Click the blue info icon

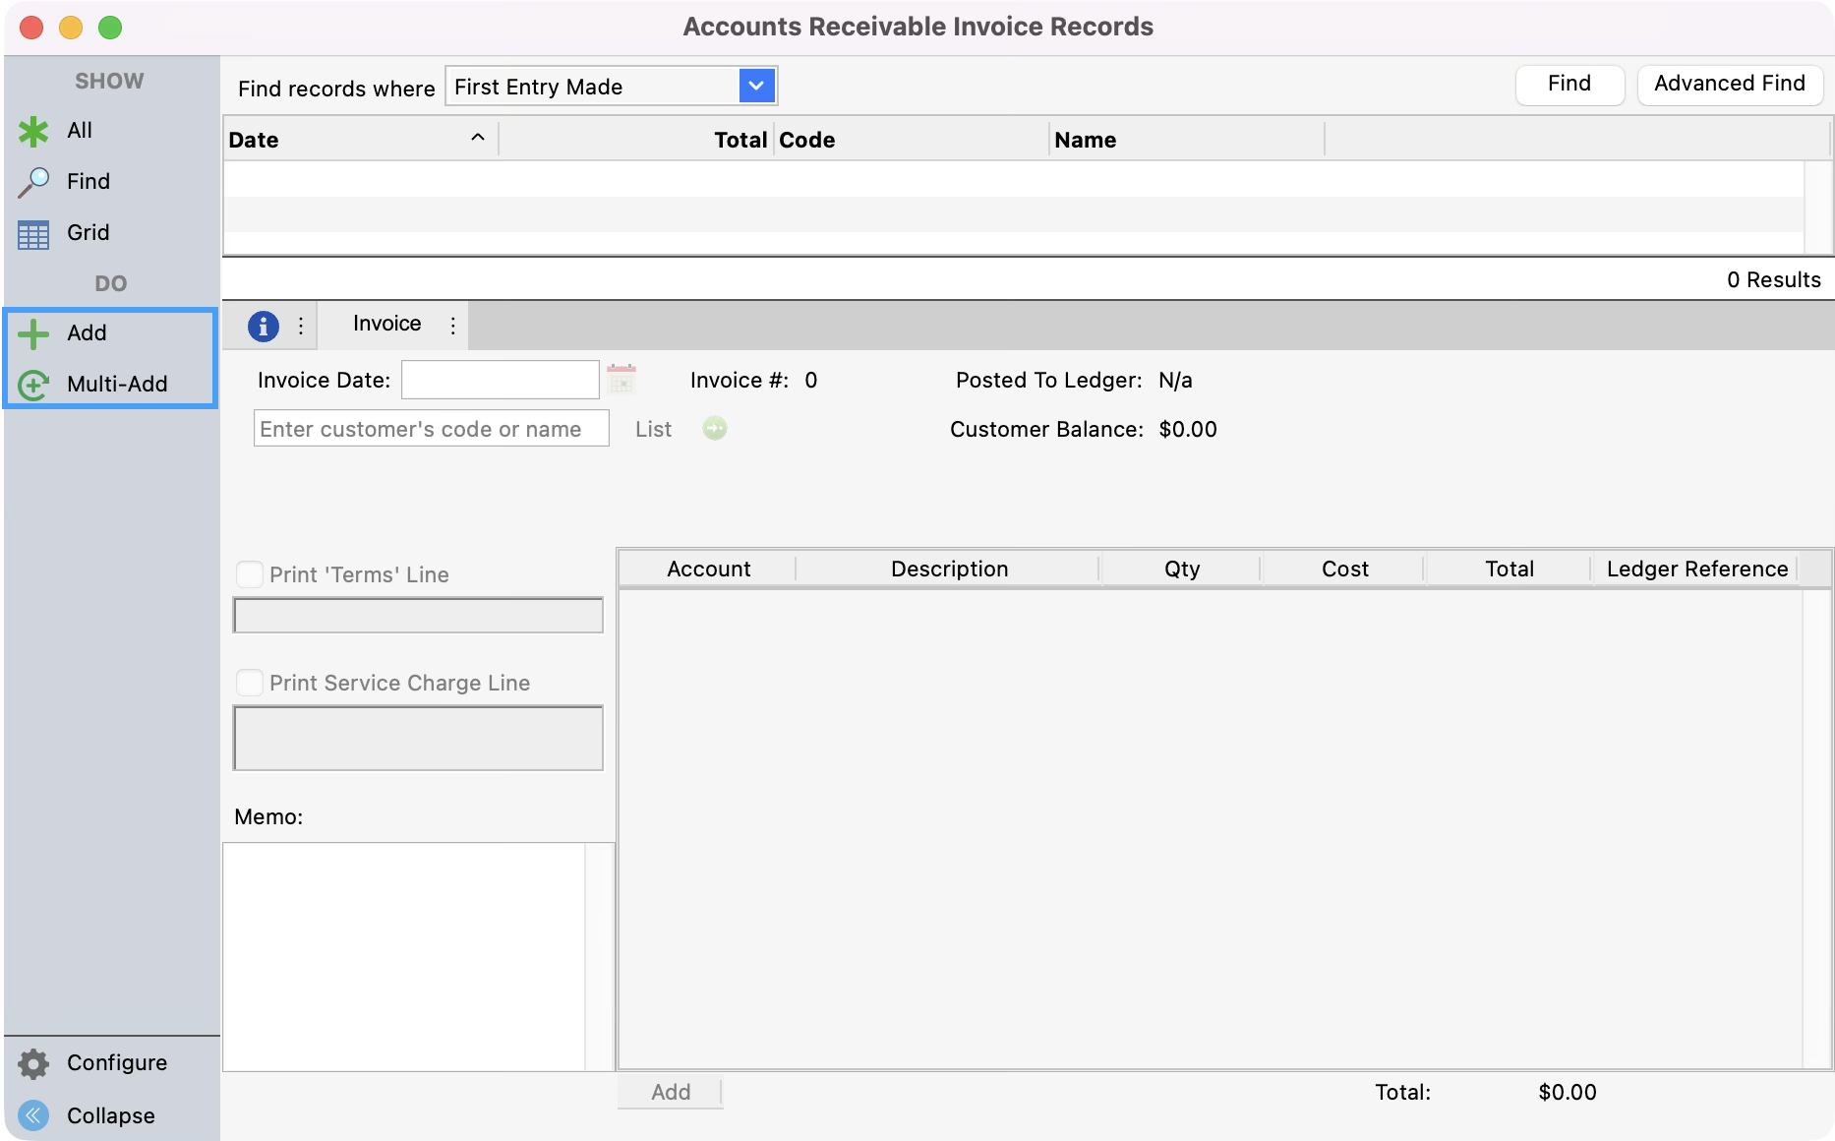(x=264, y=326)
